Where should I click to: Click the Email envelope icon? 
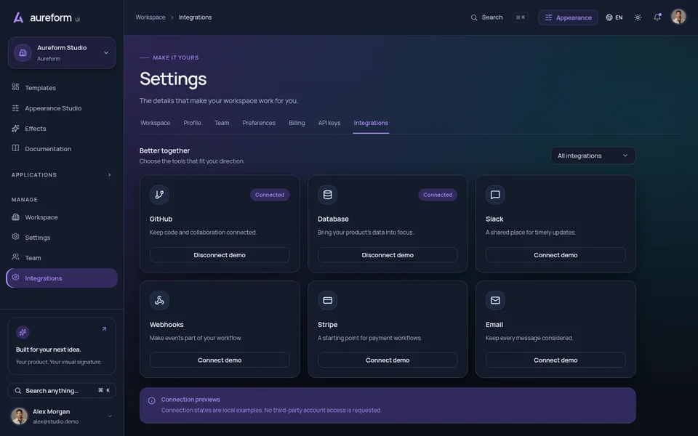(495, 300)
